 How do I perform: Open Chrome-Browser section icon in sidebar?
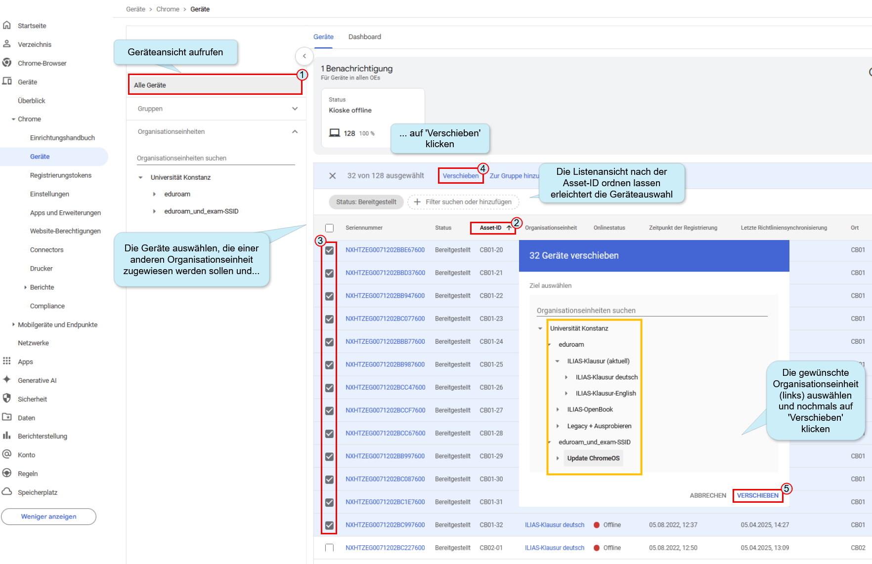7,63
